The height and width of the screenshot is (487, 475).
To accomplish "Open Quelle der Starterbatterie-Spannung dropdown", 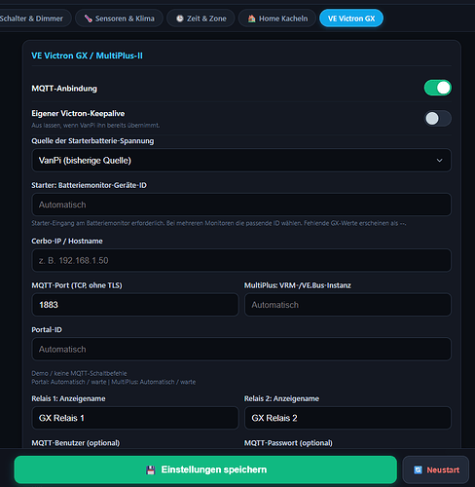I will [241, 161].
